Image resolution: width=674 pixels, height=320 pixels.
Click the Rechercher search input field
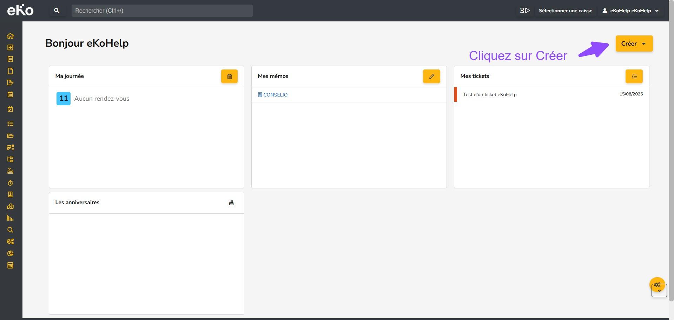pyautogui.click(x=162, y=11)
